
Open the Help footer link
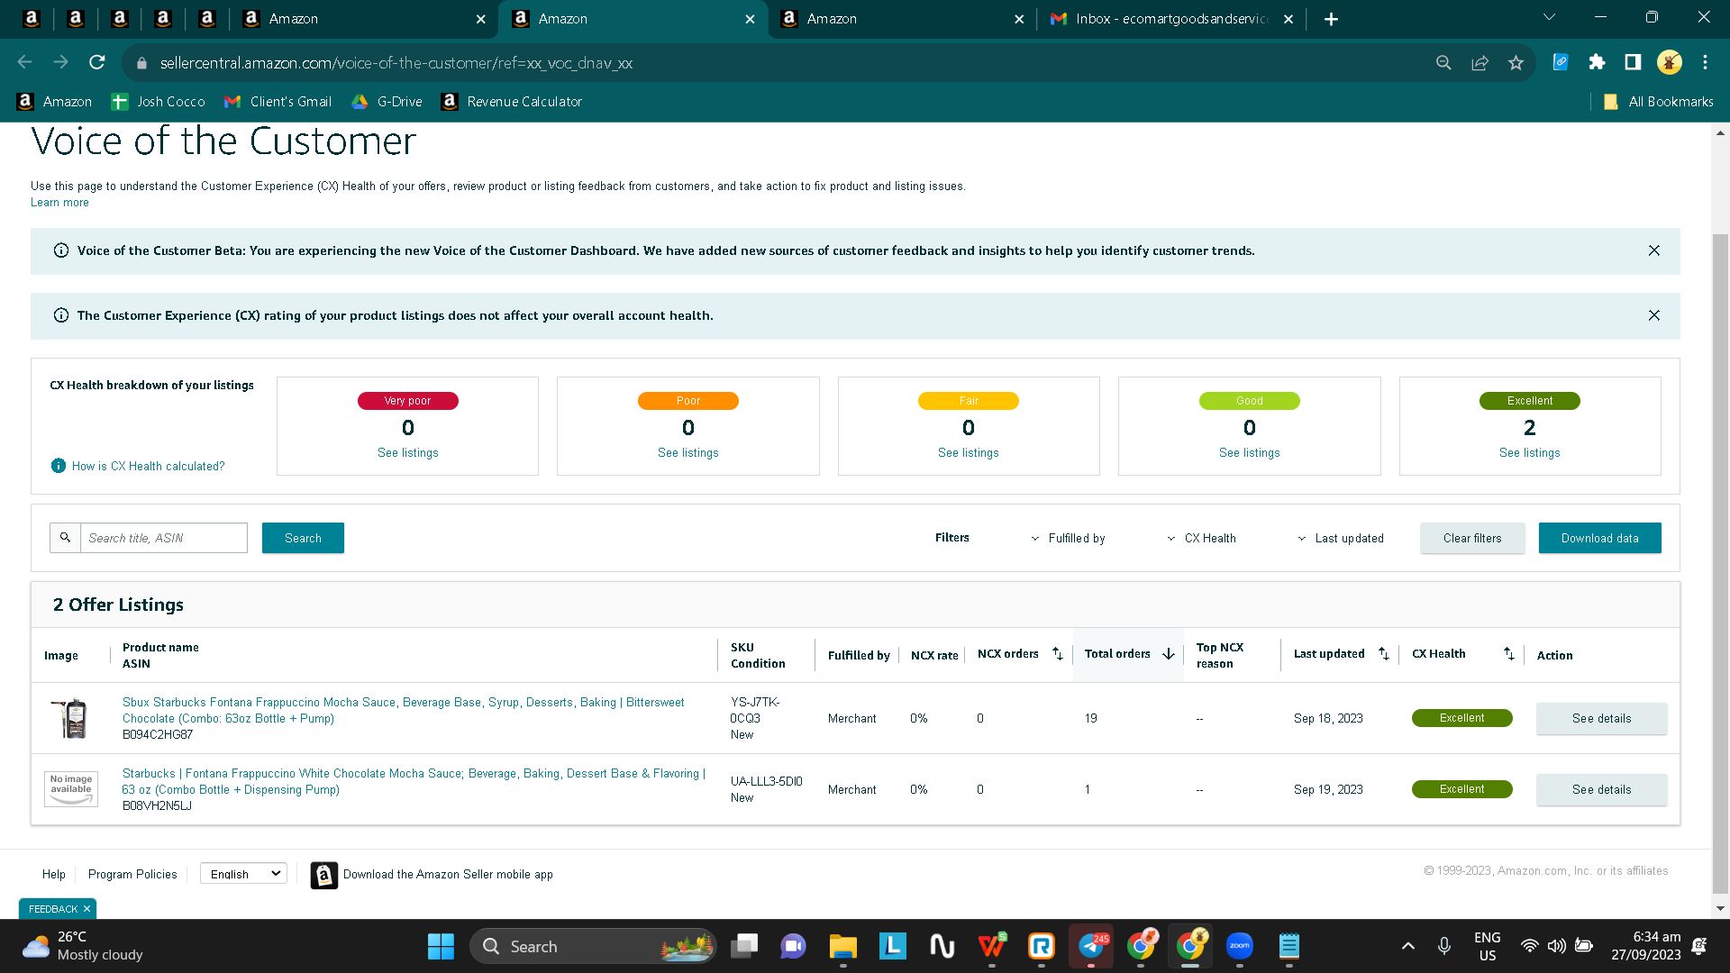coord(54,874)
